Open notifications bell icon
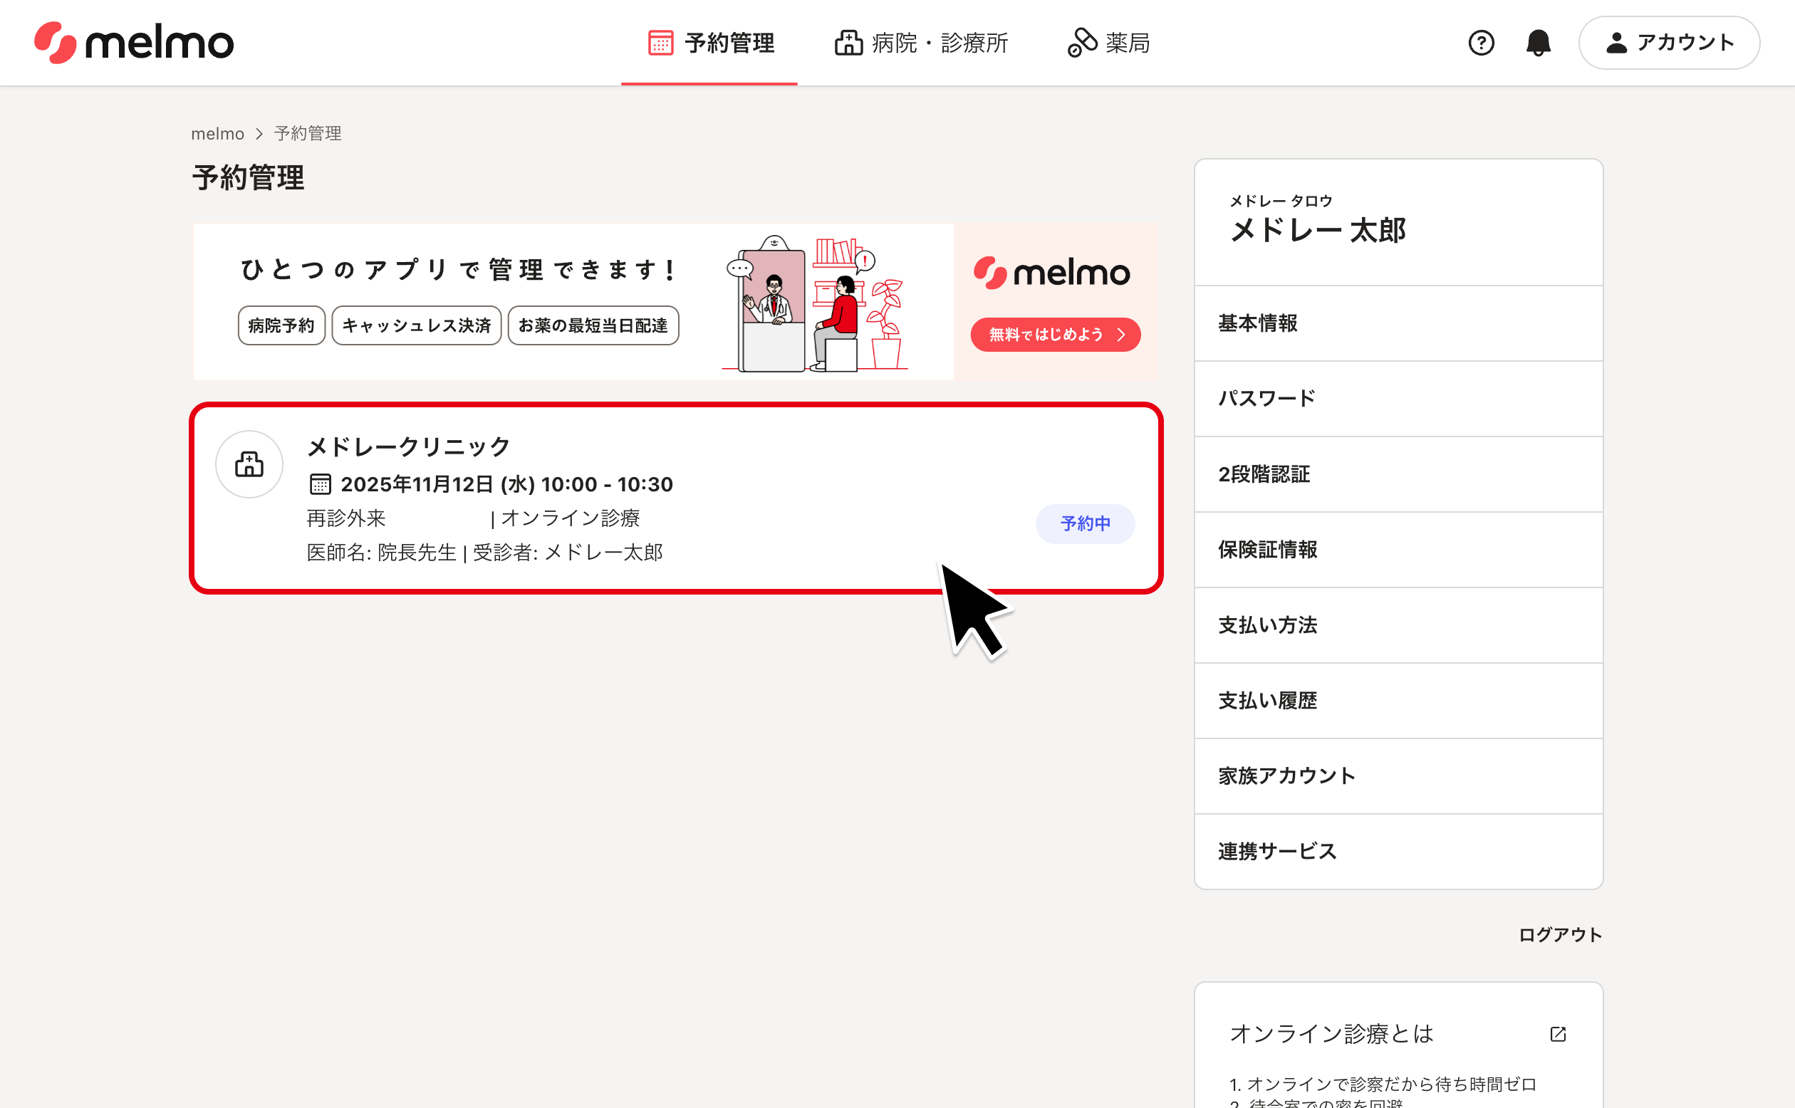The width and height of the screenshot is (1795, 1108). point(1538,43)
